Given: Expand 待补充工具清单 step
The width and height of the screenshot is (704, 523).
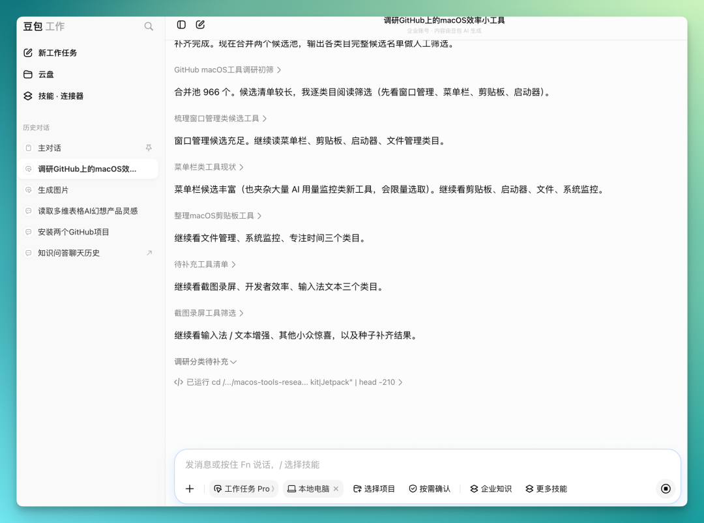Looking at the screenshot, I should (205, 264).
